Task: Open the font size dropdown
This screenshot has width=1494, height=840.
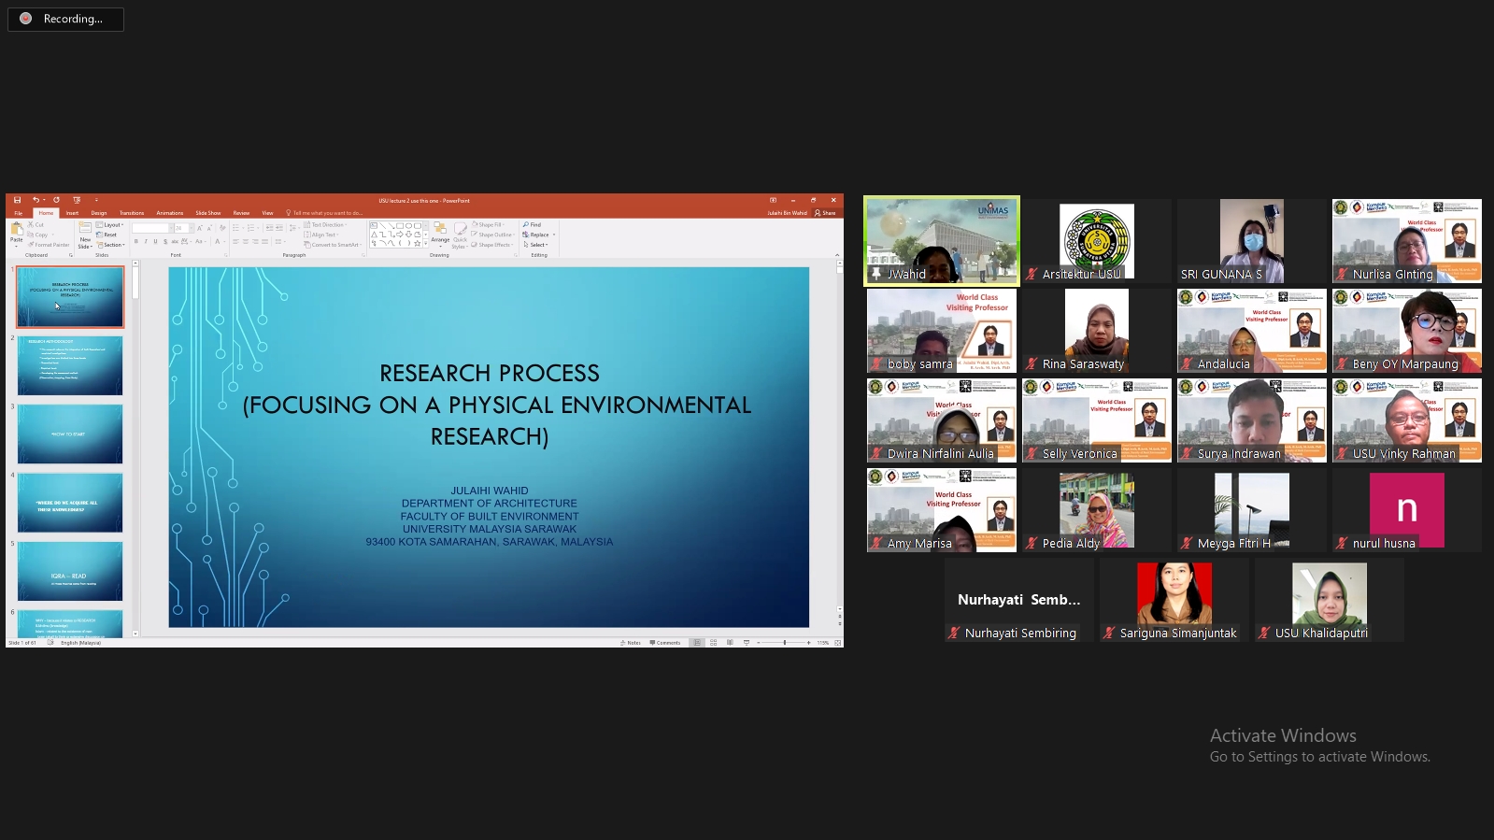Action: tap(192, 228)
